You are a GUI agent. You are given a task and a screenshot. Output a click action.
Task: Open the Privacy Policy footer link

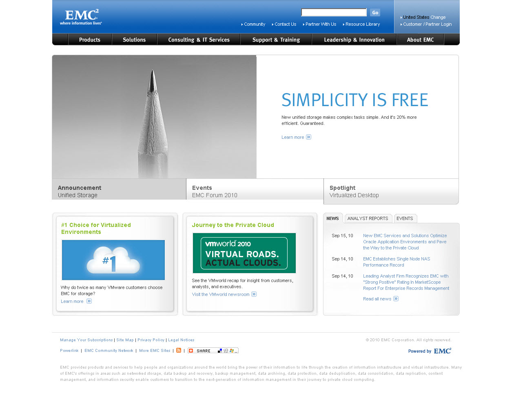tap(151, 340)
